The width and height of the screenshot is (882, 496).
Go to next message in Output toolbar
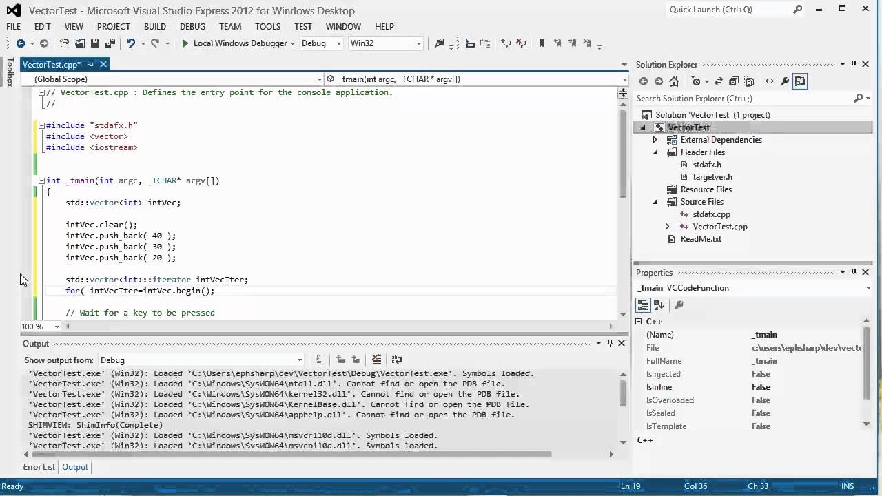(x=356, y=360)
